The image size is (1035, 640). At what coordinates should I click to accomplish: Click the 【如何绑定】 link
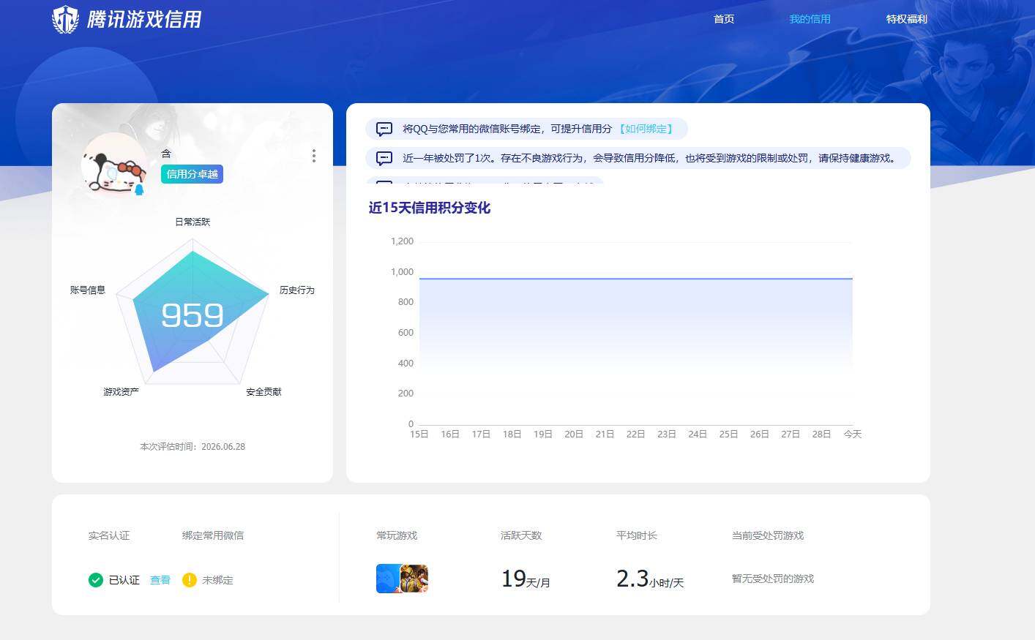[646, 129]
